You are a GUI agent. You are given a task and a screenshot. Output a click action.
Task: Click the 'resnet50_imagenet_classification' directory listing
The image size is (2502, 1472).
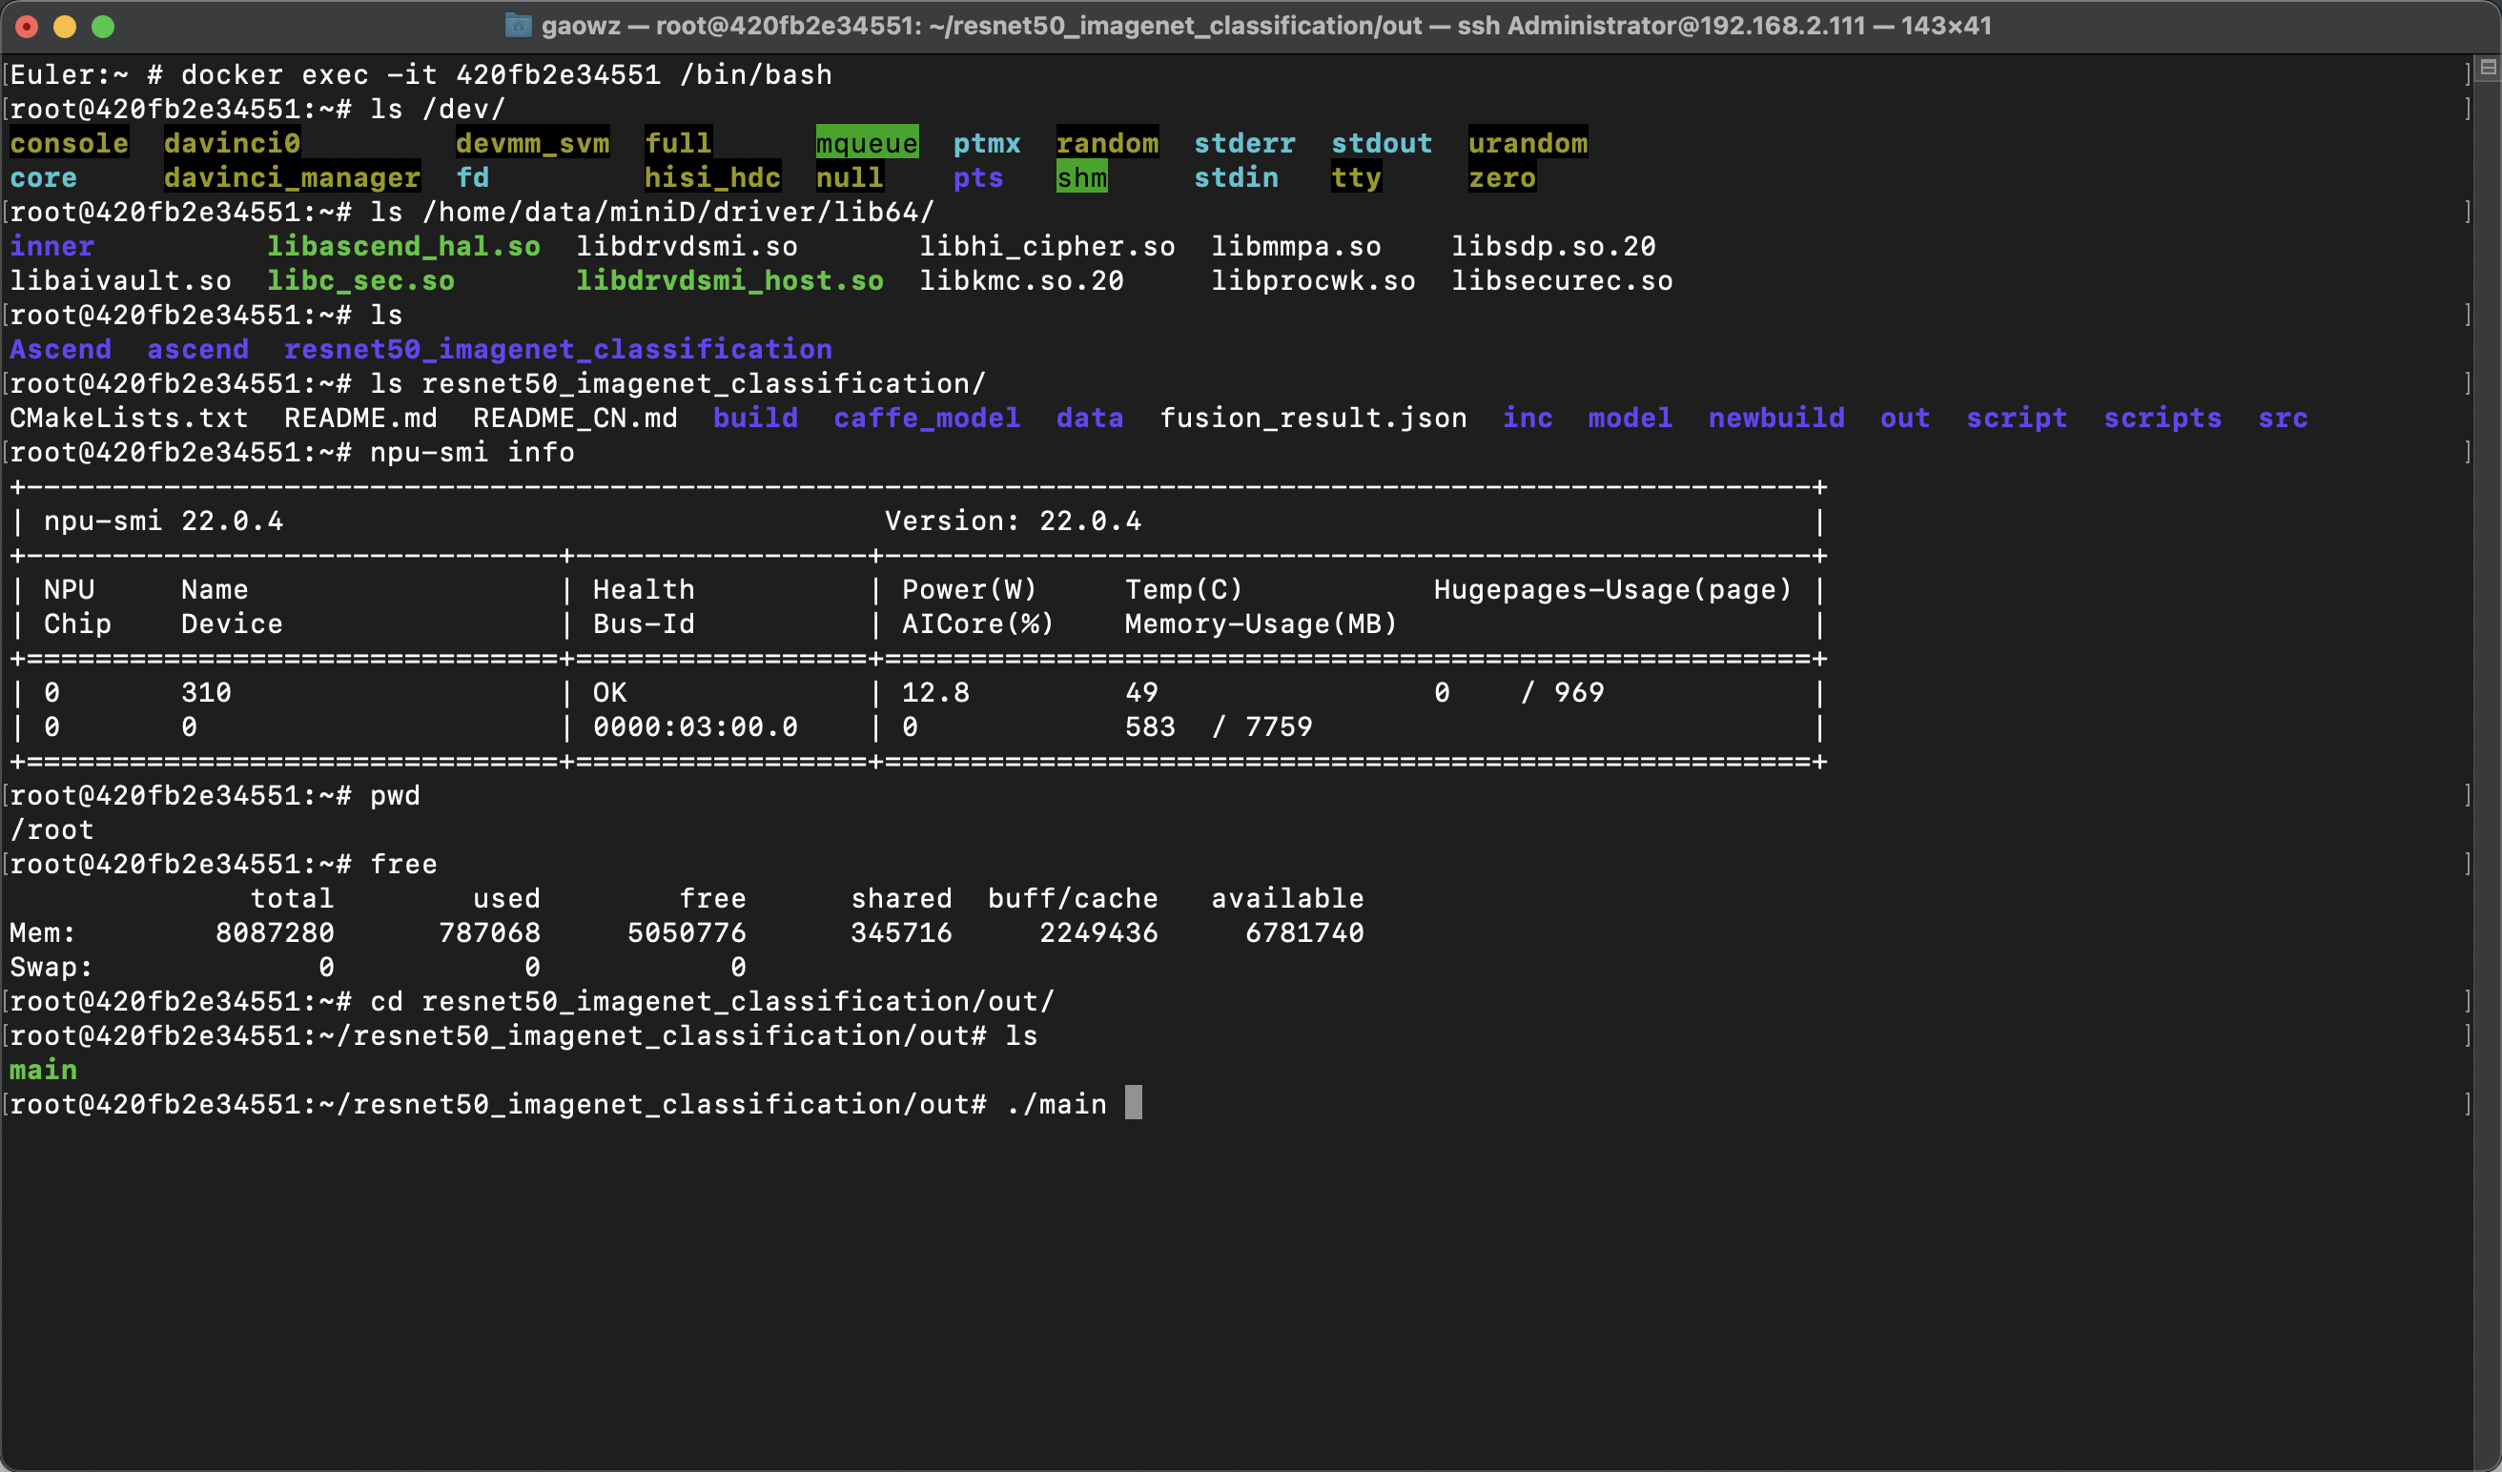pyautogui.click(x=558, y=349)
